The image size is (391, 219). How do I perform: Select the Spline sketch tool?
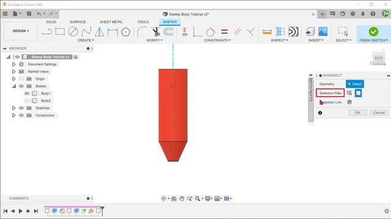86,32
